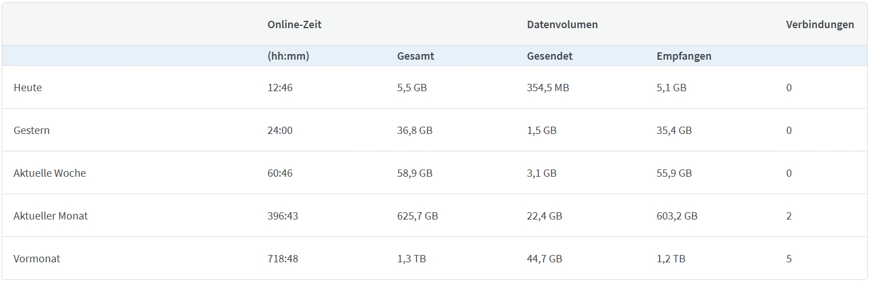870x282 pixels.
Task: Click the 36,8 GB total for Gestern
Action: click(414, 131)
